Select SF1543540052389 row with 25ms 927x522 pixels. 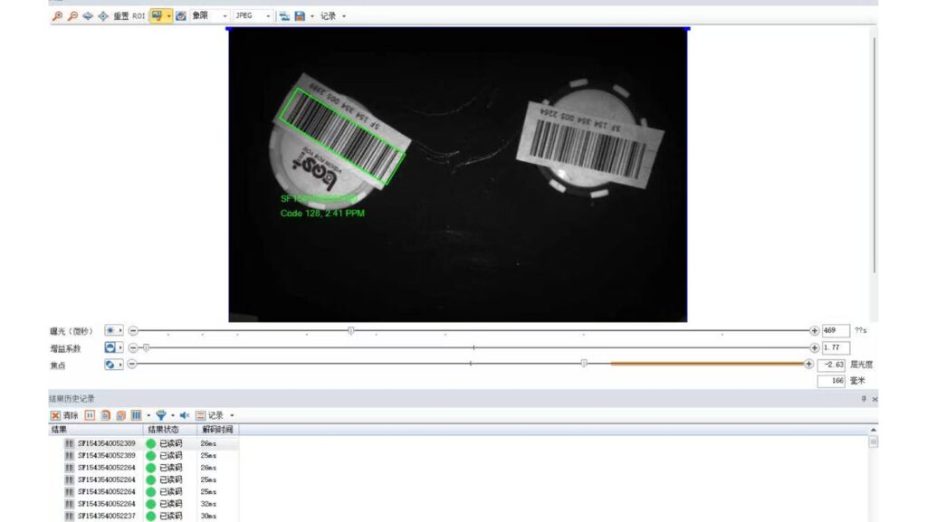coord(144,455)
